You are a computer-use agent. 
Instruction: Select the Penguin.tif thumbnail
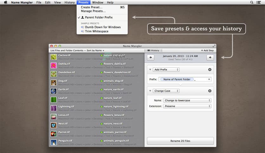[x=54, y=142]
